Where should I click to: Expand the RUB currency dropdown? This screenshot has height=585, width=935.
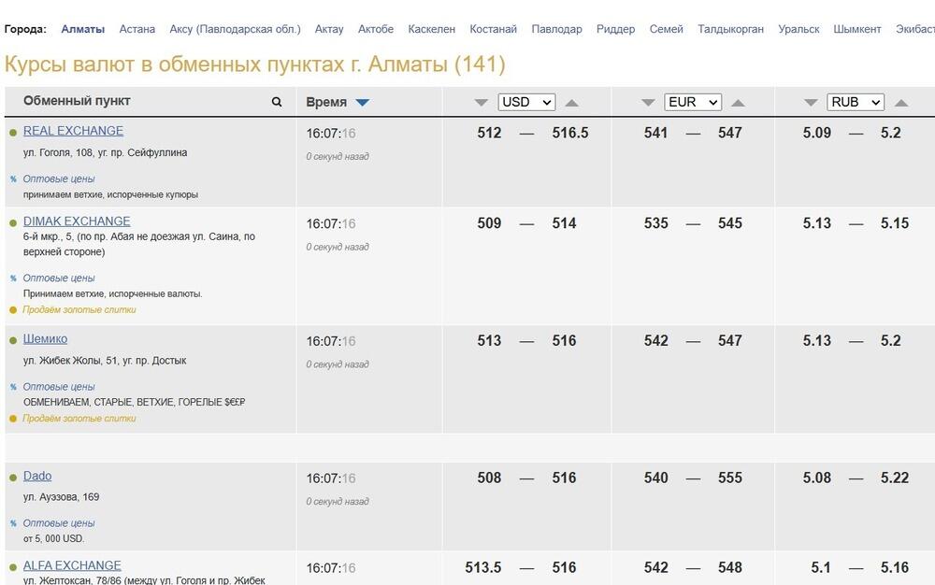click(x=855, y=102)
